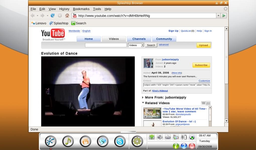This screenshot has width=256, height=150.
Task: Open the Bookmarks menu
Action: pos(81,9)
